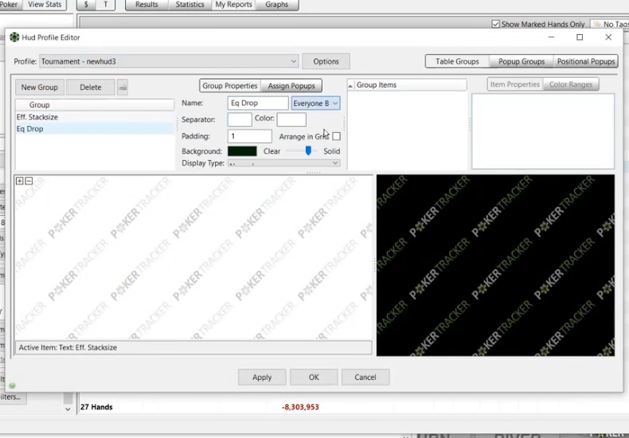Click the separator Color swatch
This screenshot has width=629, height=438.
[x=291, y=119]
